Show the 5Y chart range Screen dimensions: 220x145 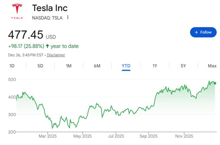[x=183, y=66]
